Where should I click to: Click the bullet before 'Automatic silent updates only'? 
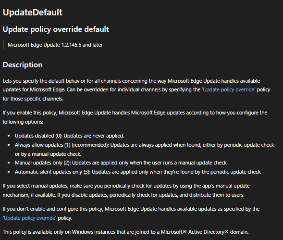[9, 172]
